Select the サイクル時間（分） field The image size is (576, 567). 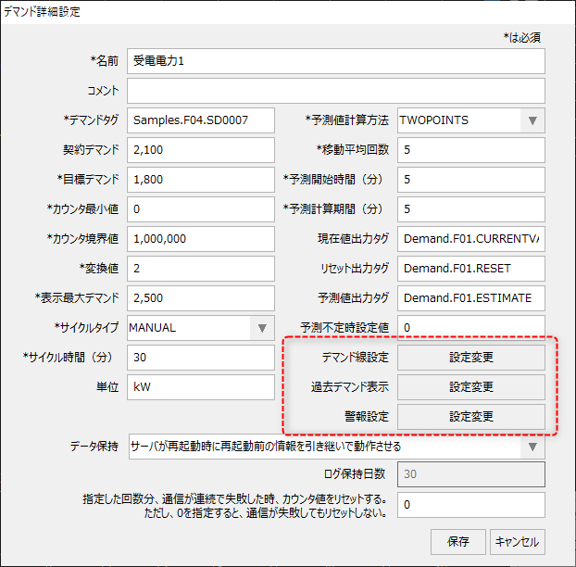click(x=201, y=357)
